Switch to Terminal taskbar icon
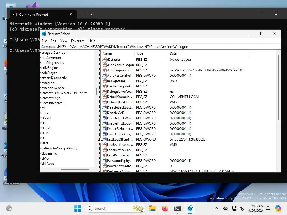The width and height of the screenshot is (287, 215). pyautogui.click(x=177, y=208)
